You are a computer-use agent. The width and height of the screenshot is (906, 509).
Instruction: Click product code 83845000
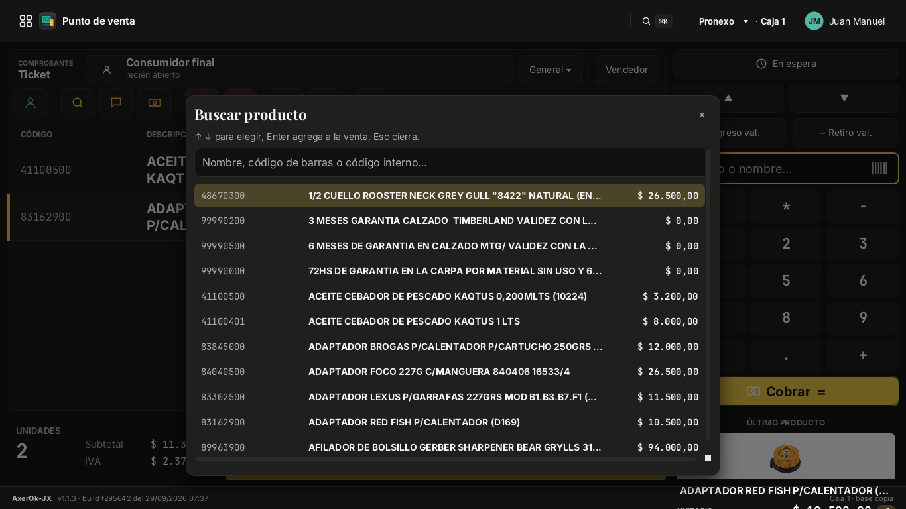[x=223, y=347]
